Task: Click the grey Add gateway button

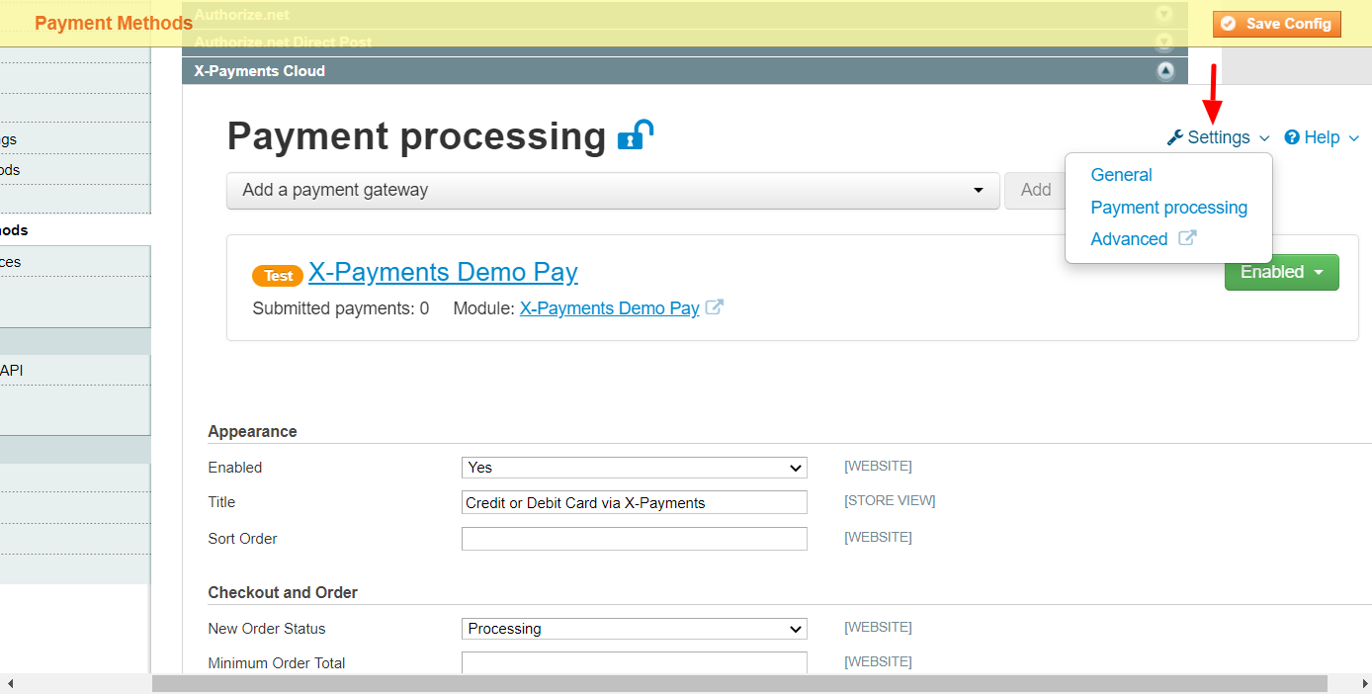Action: pos(1035,190)
